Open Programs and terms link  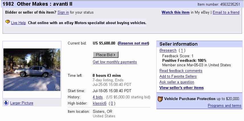coord(224,106)
